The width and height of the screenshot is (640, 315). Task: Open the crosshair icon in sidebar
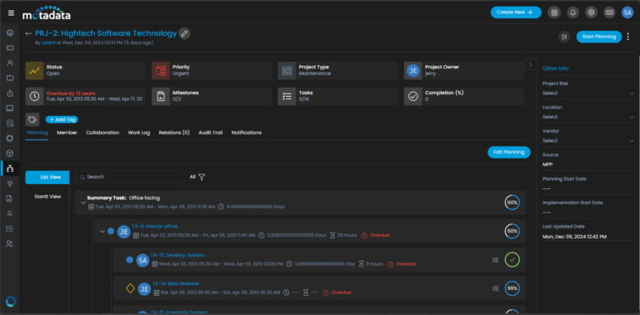click(x=10, y=138)
